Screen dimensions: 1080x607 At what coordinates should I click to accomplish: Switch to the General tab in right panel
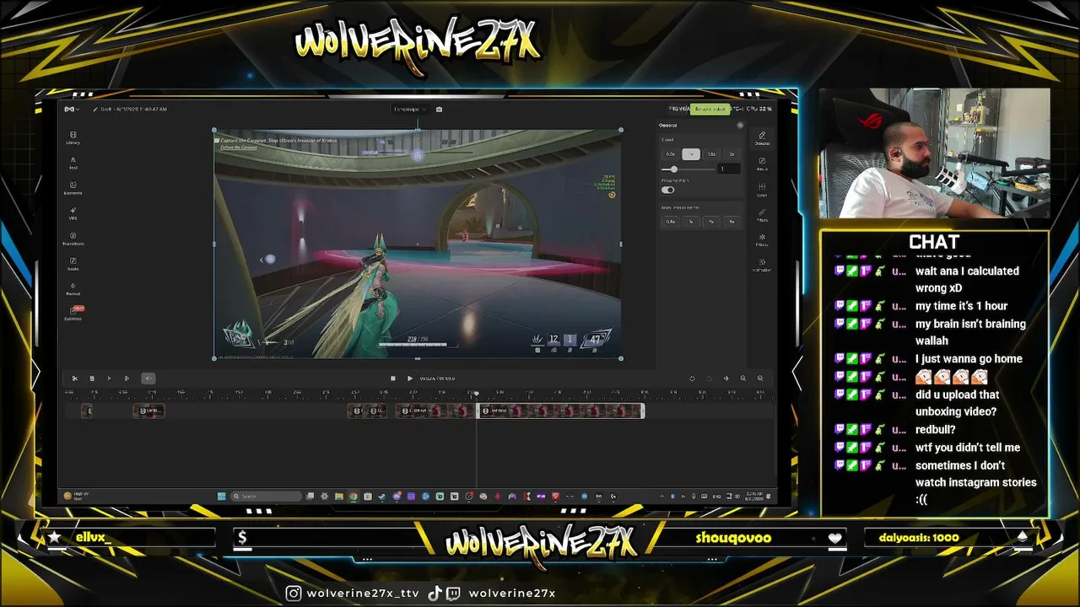click(762, 138)
